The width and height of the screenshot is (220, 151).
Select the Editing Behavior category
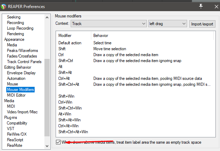(18, 67)
